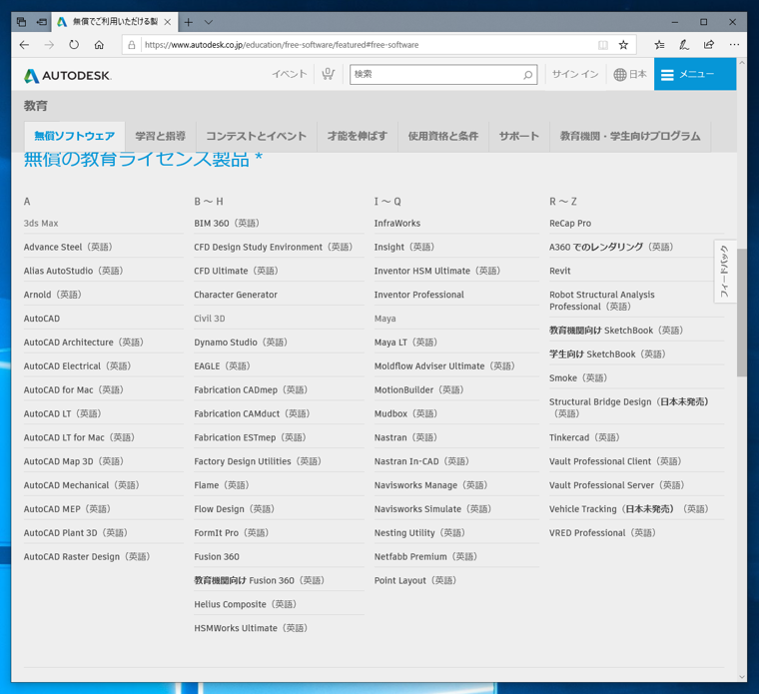
Task: Click the Mudbox（英語）link
Action: [406, 413]
